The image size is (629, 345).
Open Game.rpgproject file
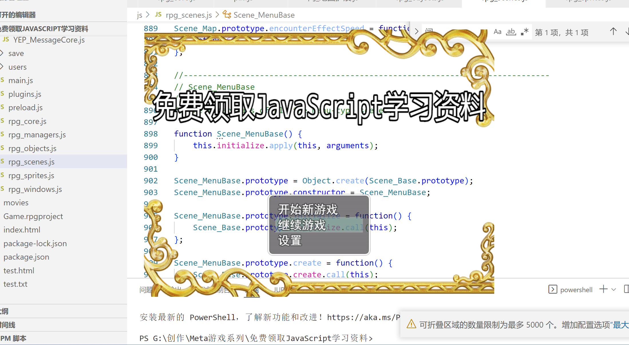click(x=33, y=216)
